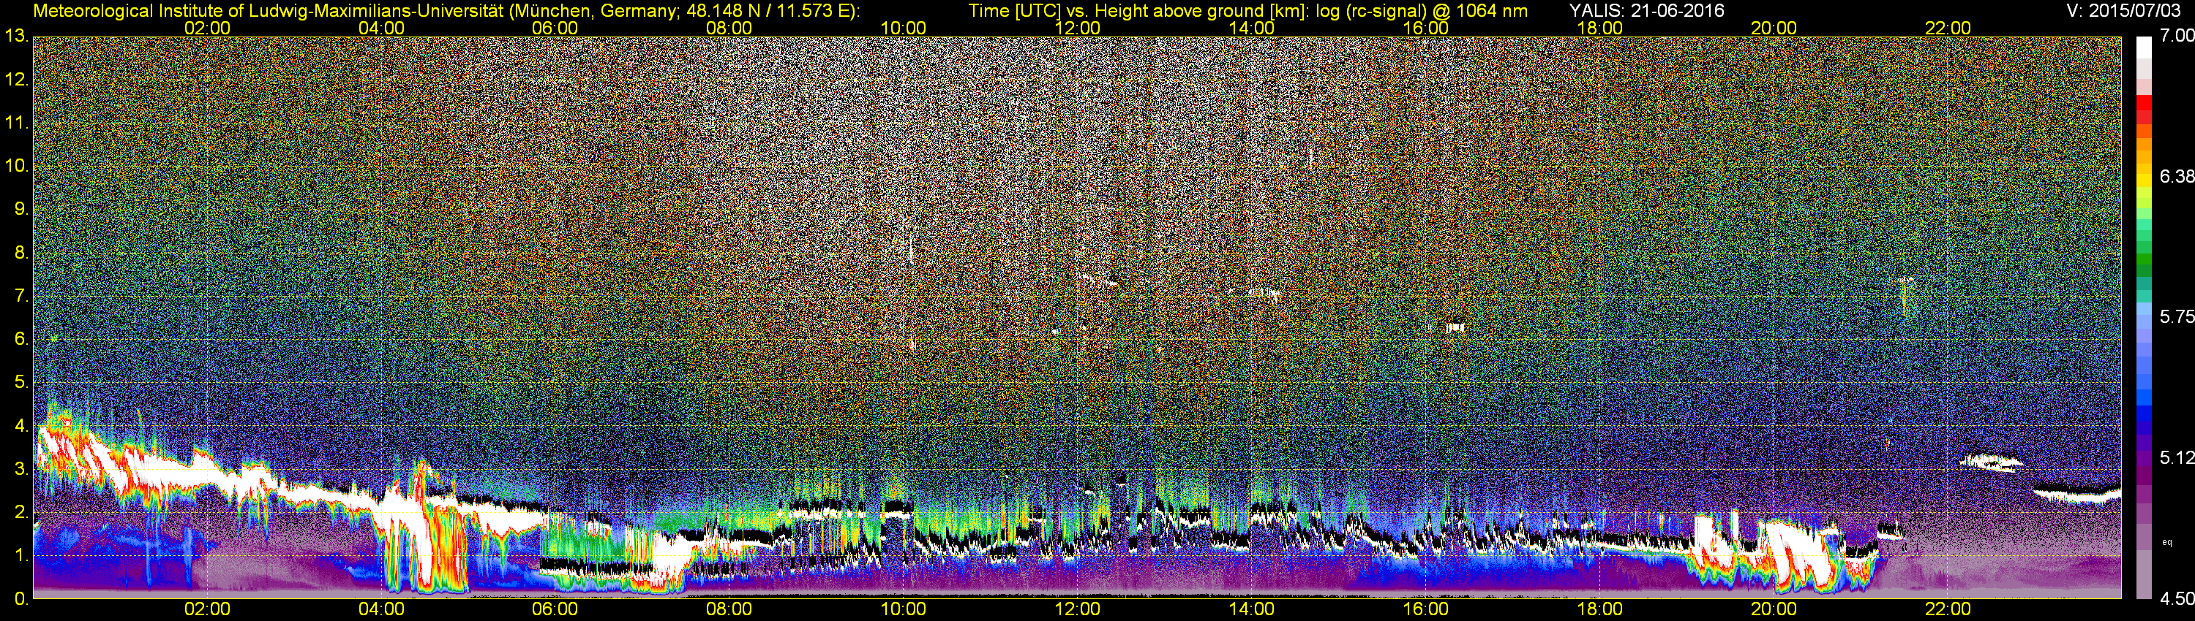This screenshot has width=2195, height=621.
Task: Click the 12:00 label on the top time axis
Action: tap(1077, 28)
